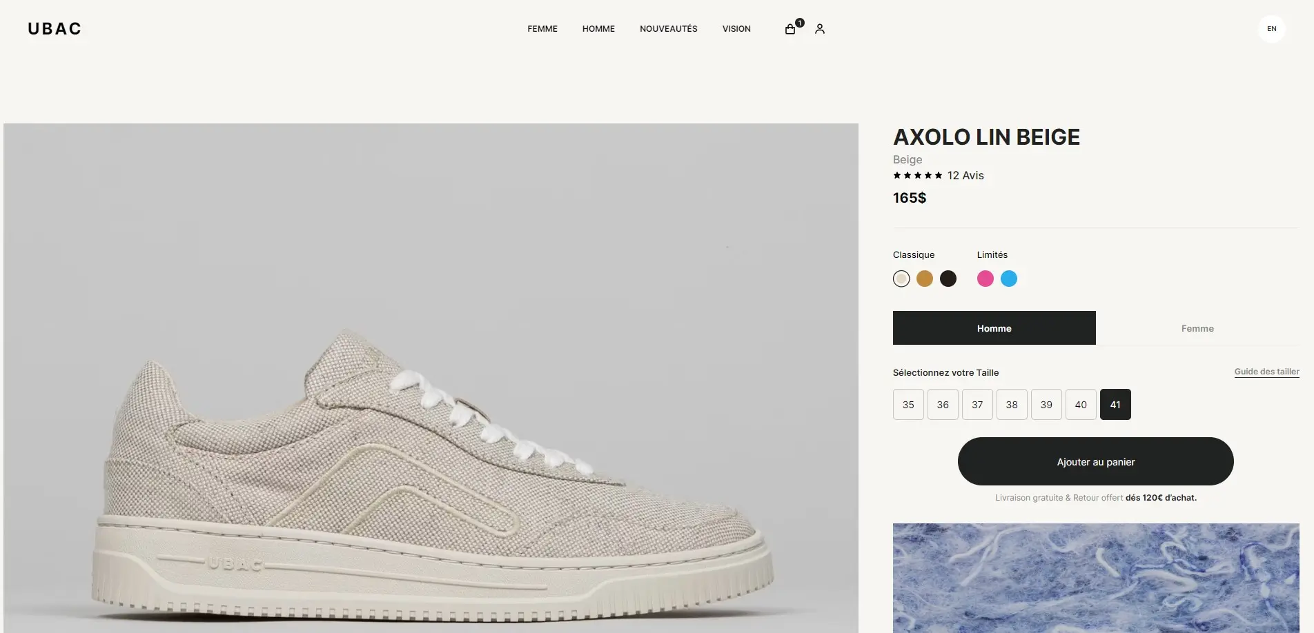Viewport: 1314px width, 633px height.
Task: Select the Homme sizing tab
Action: tap(994, 328)
